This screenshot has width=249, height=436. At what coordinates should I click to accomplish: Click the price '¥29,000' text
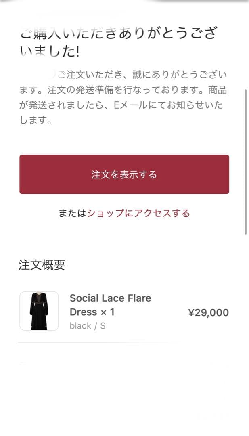coord(208,312)
